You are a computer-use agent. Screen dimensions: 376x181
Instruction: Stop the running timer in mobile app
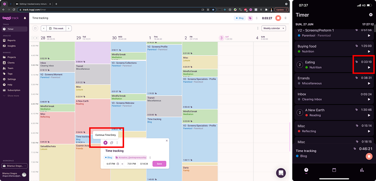[x=369, y=156]
